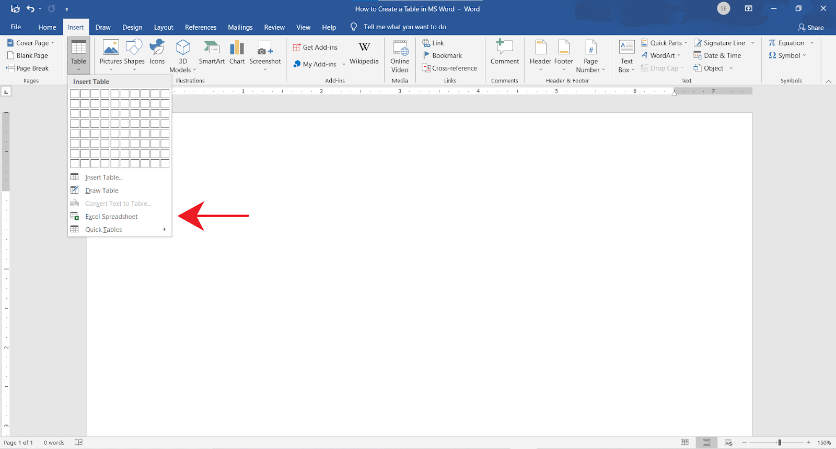The image size is (836, 449).
Task: Switch to Read Mode view in status bar
Action: pos(684,442)
